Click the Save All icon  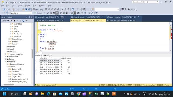click(29, 9)
